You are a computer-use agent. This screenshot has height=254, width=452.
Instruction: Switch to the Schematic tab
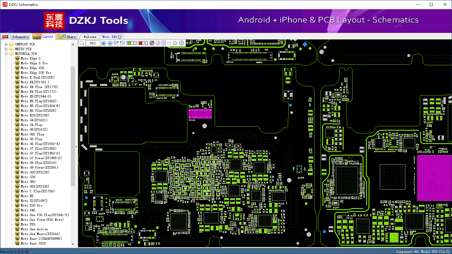(15, 37)
